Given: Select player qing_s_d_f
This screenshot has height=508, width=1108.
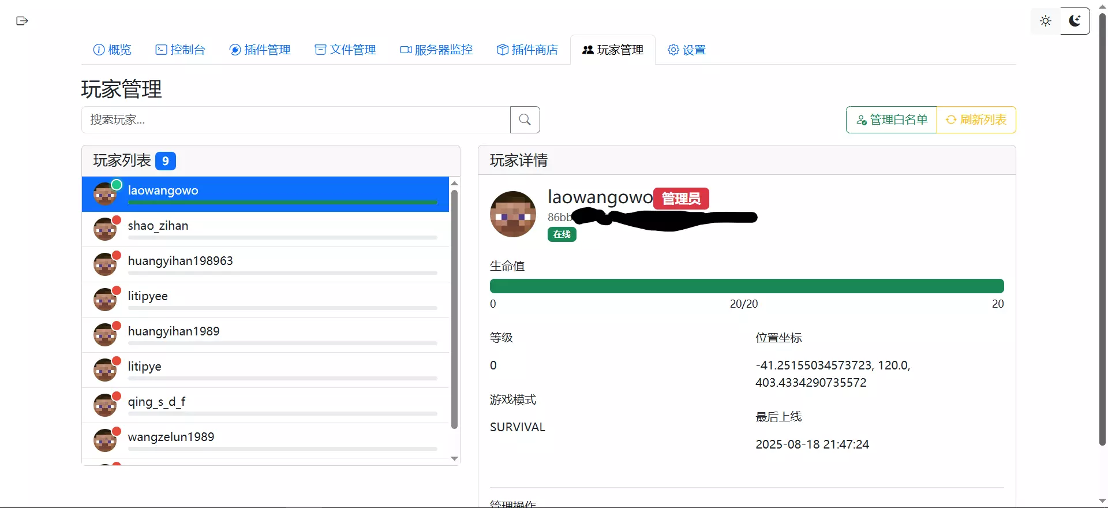Looking at the screenshot, I should tap(265, 405).
